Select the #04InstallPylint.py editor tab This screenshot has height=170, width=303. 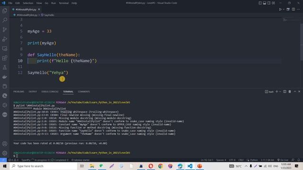coord(26,9)
